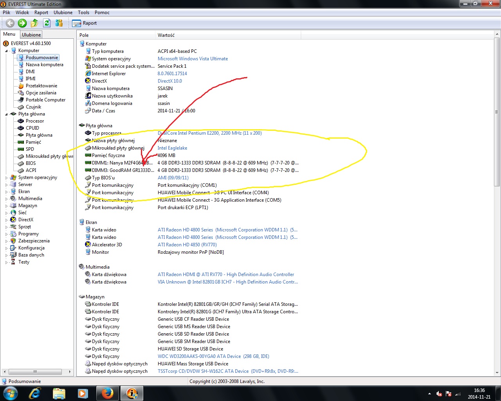Image resolution: width=501 pixels, height=401 pixels.
Task: Click the Programy tree item icon
Action: (13, 234)
